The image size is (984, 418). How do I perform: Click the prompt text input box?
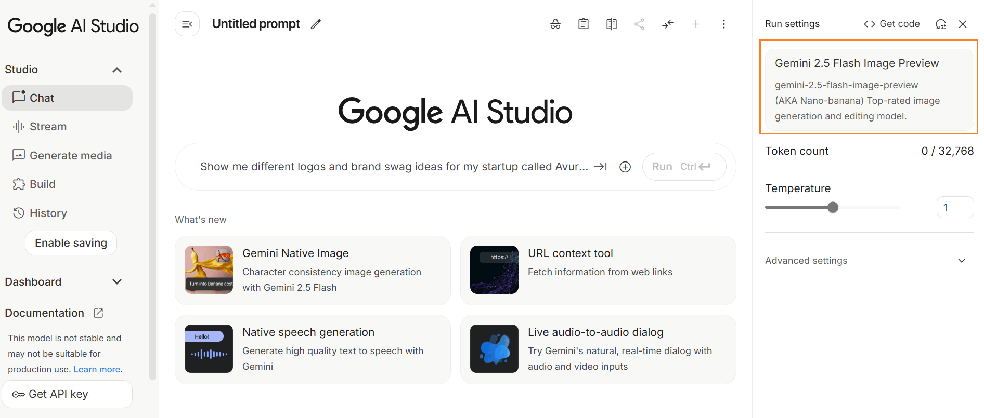[x=394, y=167]
